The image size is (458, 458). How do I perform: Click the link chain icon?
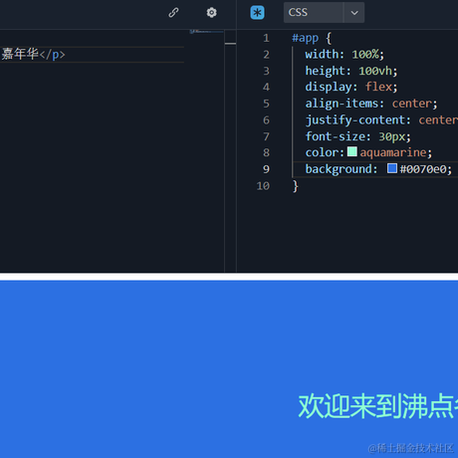point(173,13)
